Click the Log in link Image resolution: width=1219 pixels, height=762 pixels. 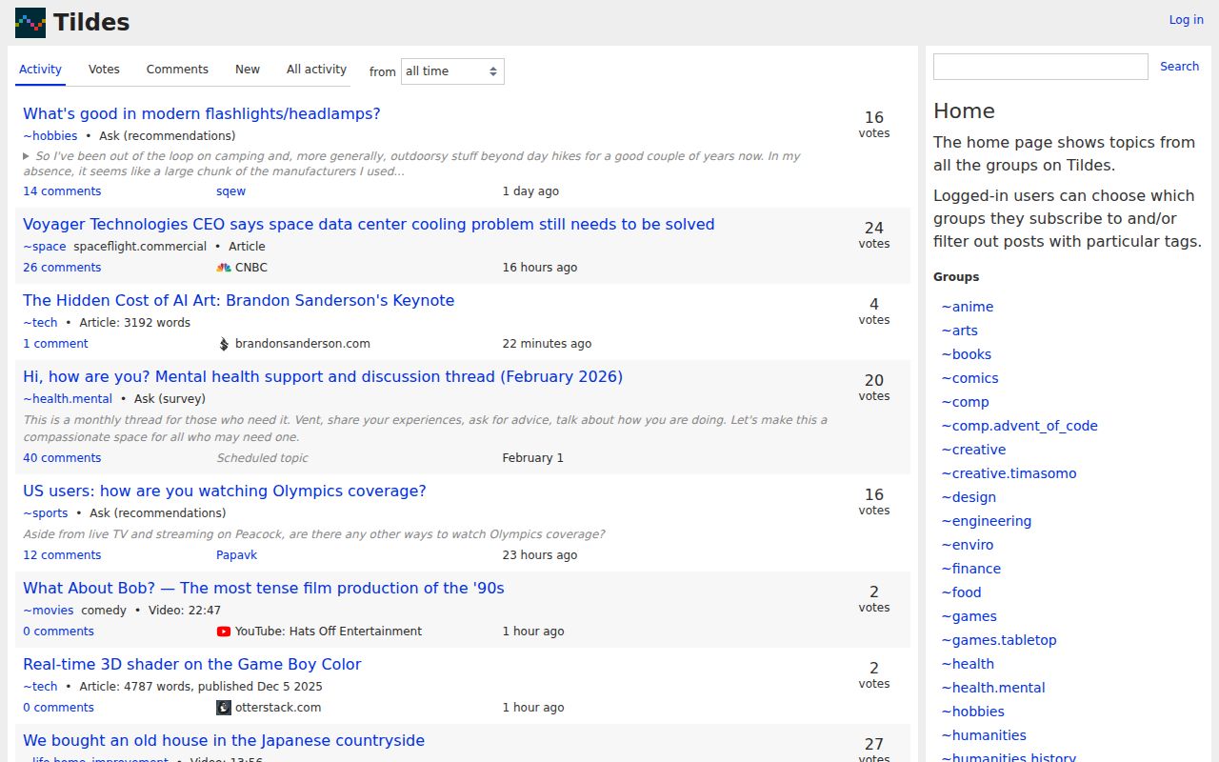tap(1185, 19)
